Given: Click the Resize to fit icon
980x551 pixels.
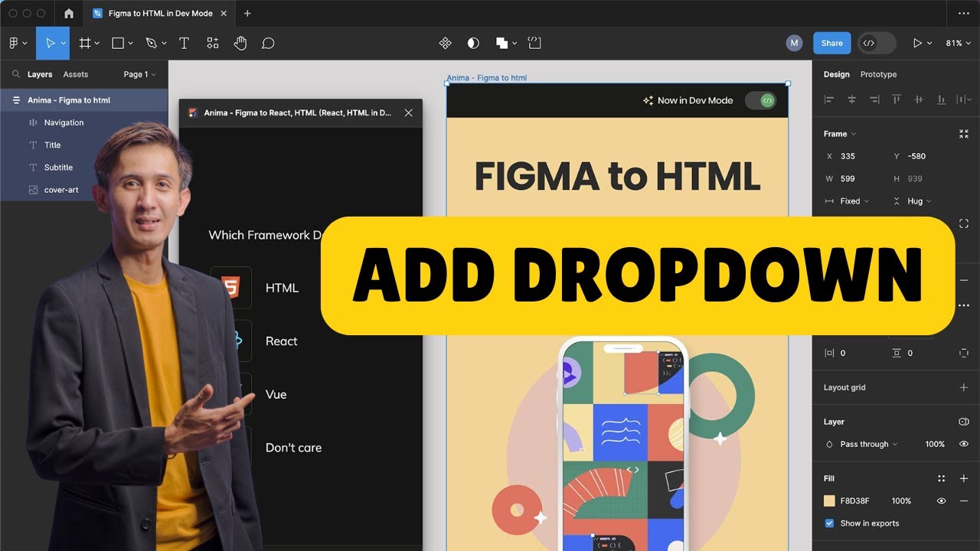Looking at the screenshot, I should [964, 134].
